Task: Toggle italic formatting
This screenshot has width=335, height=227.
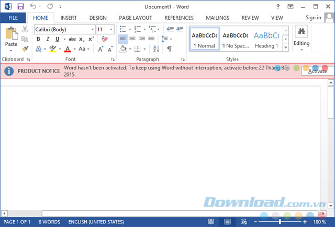Action: pyautogui.click(x=48, y=39)
